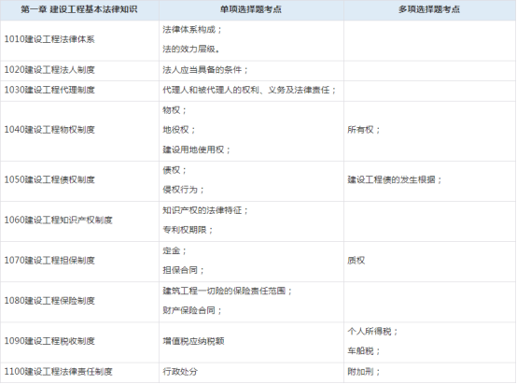
Task: Click text '担保合同；'
Action: pos(184,270)
